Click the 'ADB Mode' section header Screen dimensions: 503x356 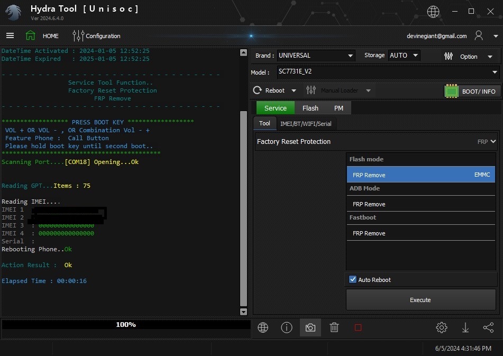[x=364, y=188]
